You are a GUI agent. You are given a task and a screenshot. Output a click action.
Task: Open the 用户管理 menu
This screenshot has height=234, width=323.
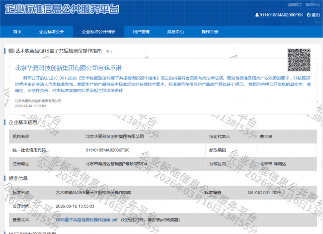click(x=141, y=32)
